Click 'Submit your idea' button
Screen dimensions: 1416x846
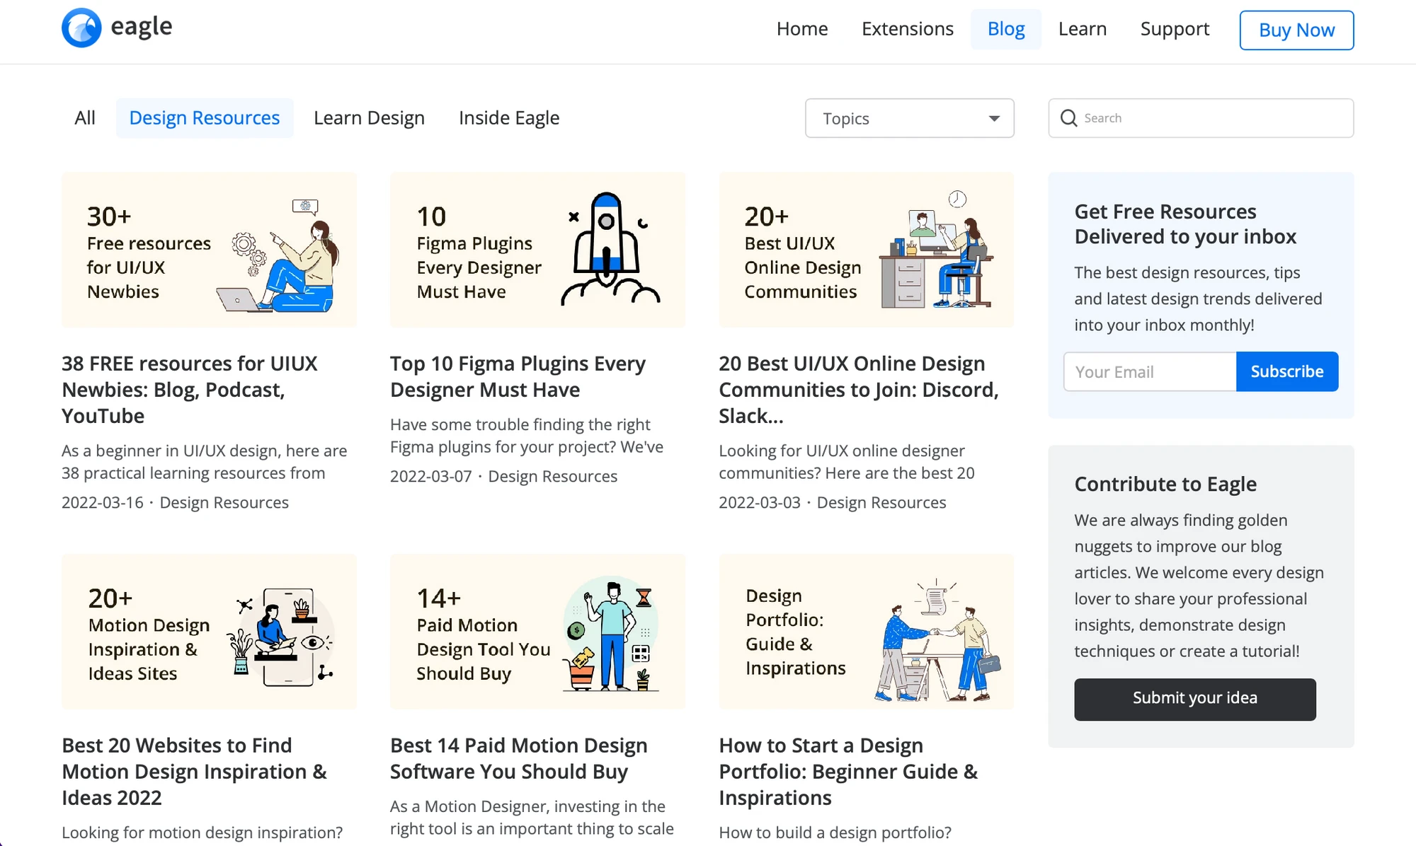(x=1194, y=698)
